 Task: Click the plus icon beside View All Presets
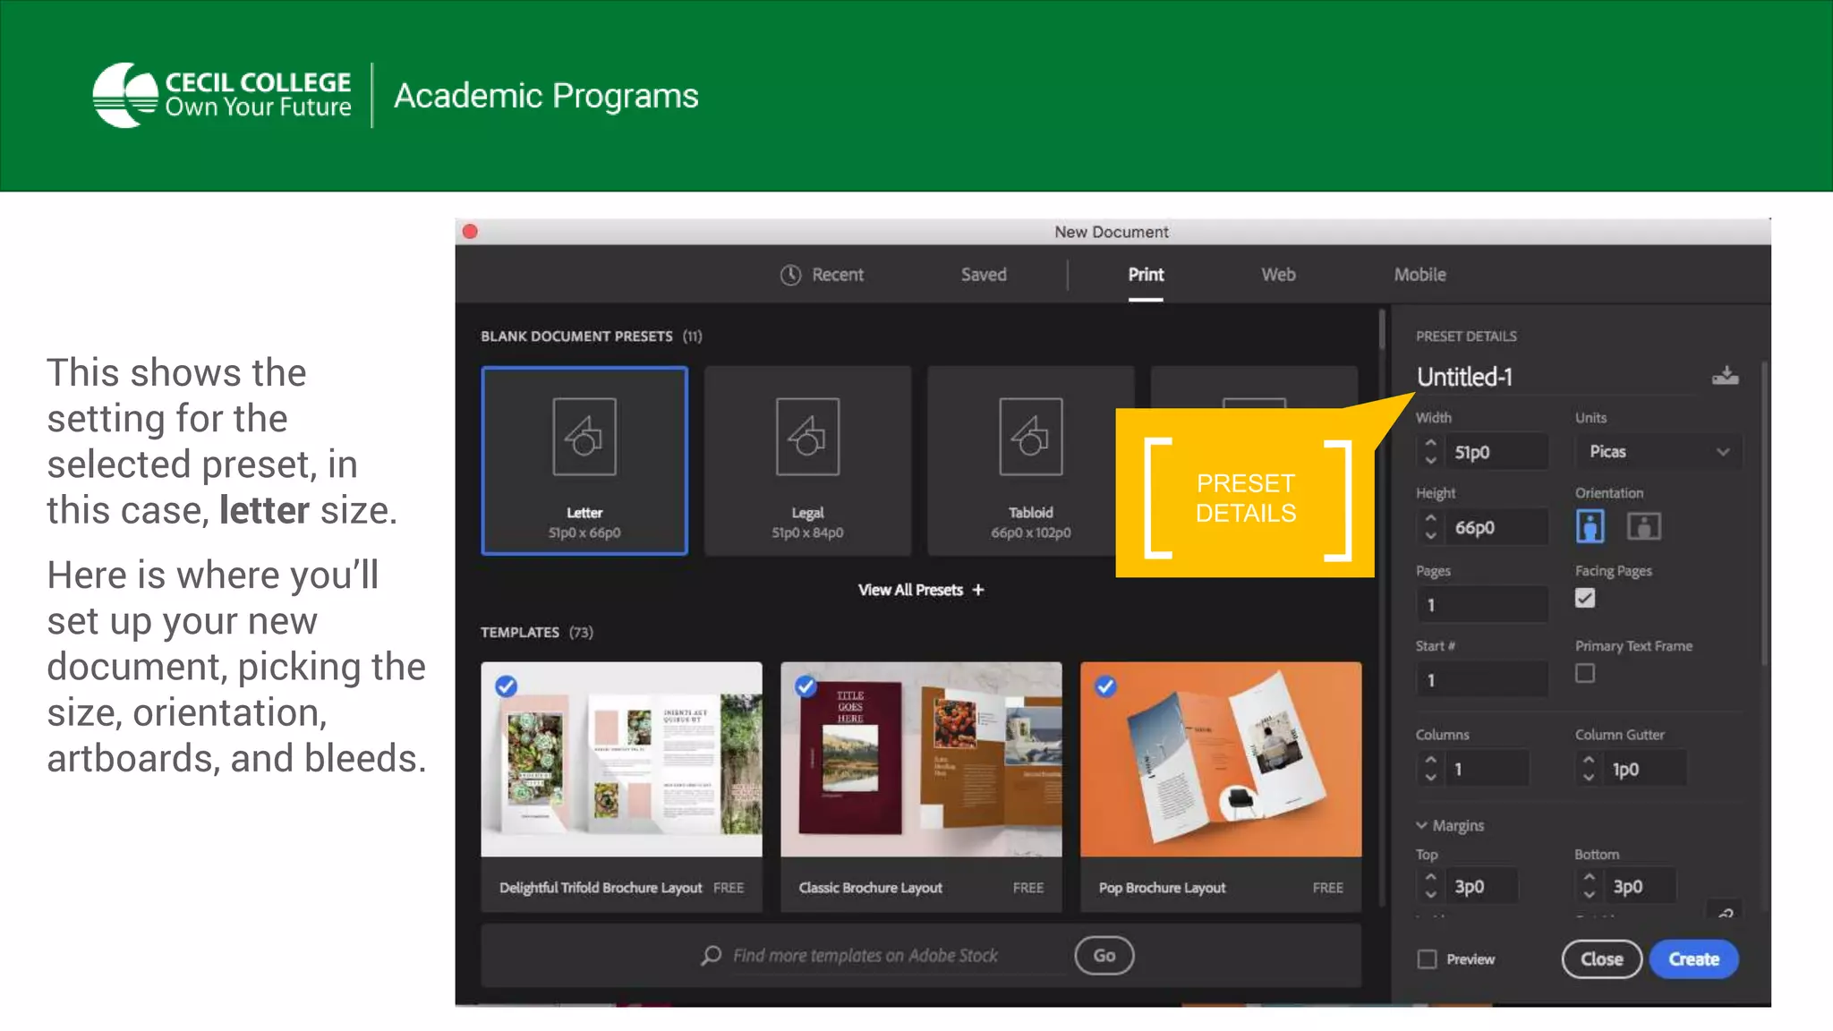(978, 590)
